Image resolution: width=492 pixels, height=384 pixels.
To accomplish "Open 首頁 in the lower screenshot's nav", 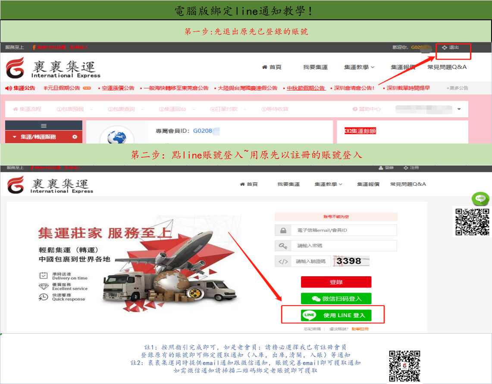I will tap(249, 184).
